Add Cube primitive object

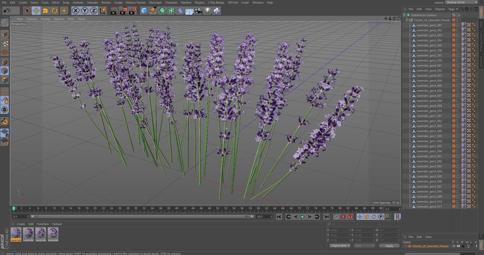144,11
